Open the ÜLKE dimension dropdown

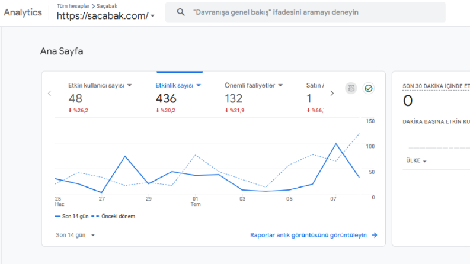coord(416,161)
